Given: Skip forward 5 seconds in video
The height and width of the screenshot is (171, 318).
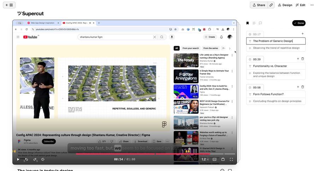Looking at the screenshot, I should 35,159.
